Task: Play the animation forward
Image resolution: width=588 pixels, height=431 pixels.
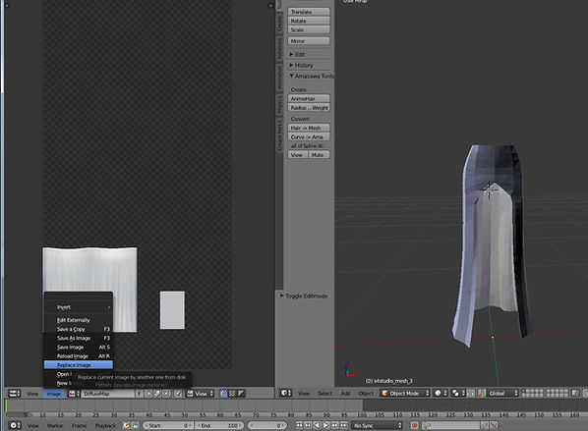Action: tap(325, 425)
